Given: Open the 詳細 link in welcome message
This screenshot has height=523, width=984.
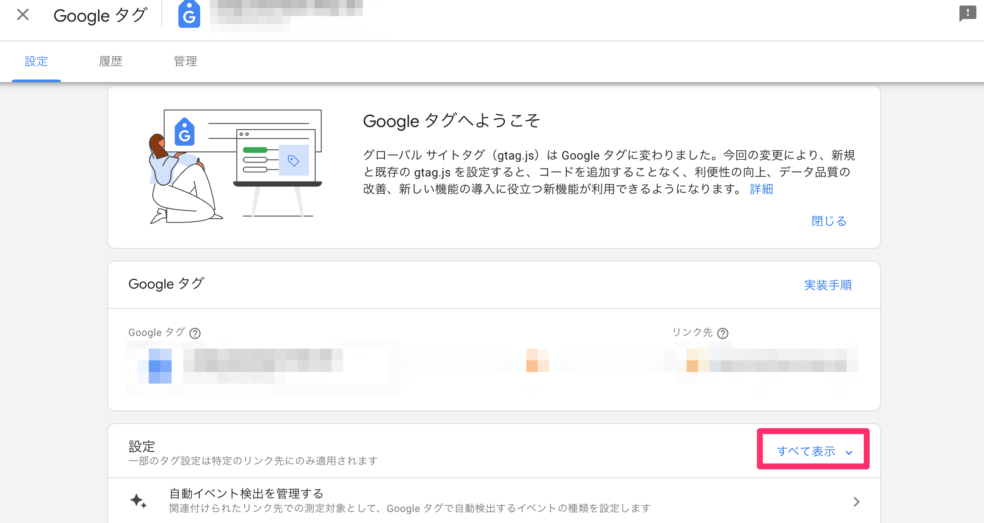Looking at the screenshot, I should [x=761, y=189].
